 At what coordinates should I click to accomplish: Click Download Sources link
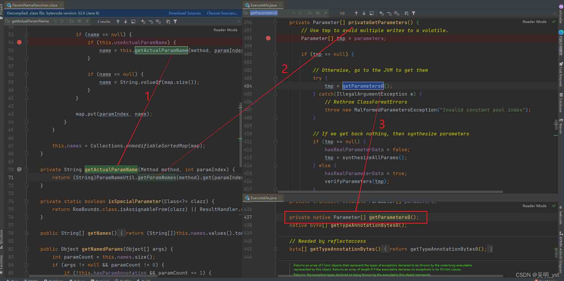185,13
